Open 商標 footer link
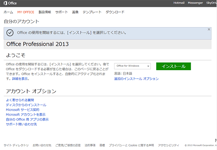This screenshot has width=217, height=150. coord(102,145)
